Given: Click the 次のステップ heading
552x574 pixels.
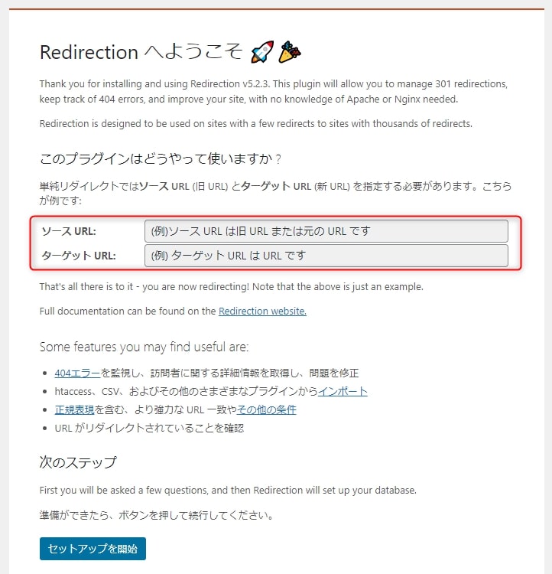Looking at the screenshot, I should [78, 462].
